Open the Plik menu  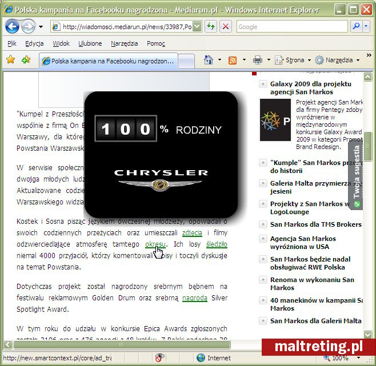click(12, 43)
